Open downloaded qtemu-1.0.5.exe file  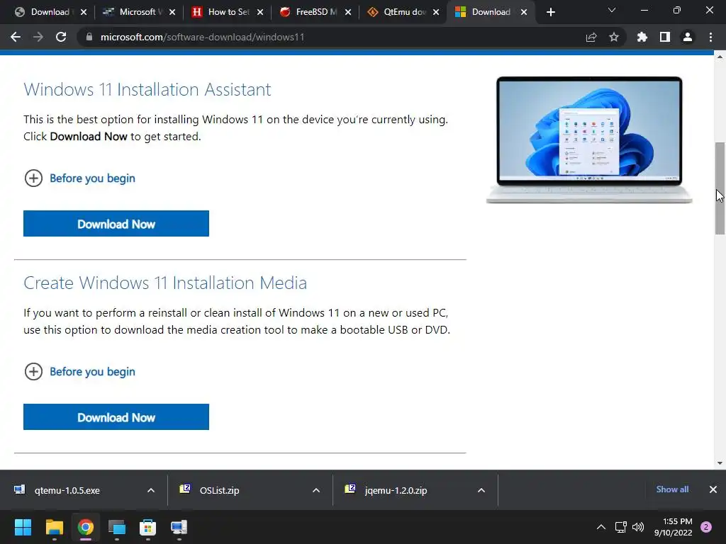(67, 490)
